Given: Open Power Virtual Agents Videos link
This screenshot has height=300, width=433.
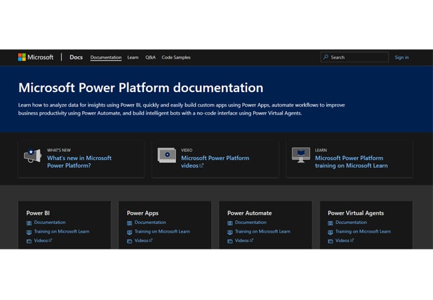Looking at the screenshot, I should 344,241.
